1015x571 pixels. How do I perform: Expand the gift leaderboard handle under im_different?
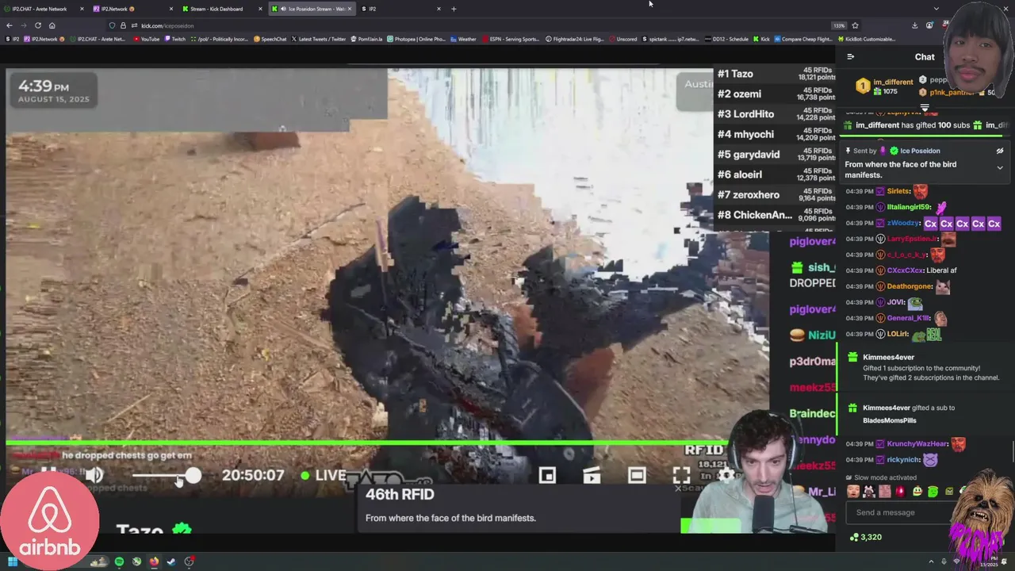[x=925, y=108]
